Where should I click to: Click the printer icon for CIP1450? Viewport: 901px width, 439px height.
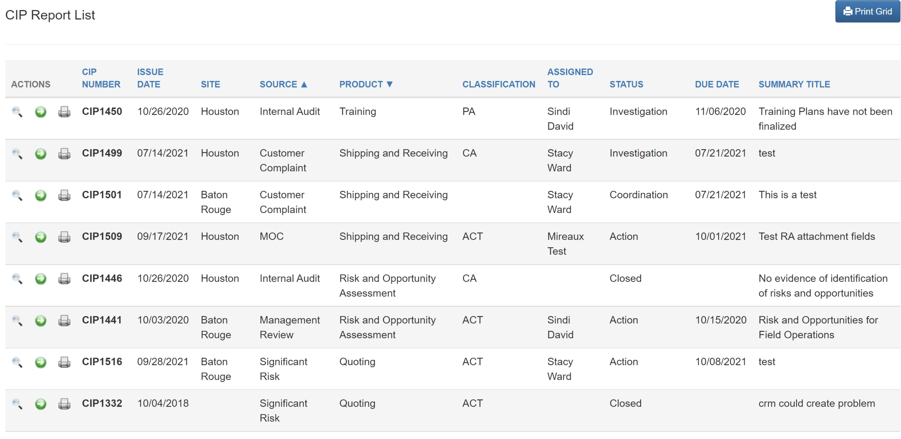[64, 112]
